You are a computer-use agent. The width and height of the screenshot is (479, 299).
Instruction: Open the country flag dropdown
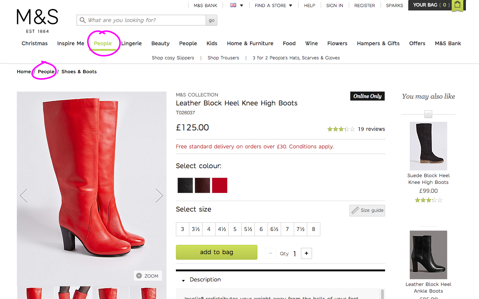(237, 5)
